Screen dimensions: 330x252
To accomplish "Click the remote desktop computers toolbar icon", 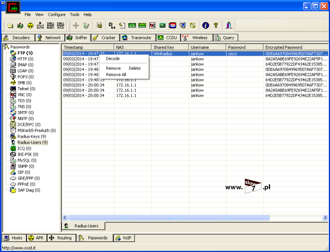I will (183, 26).
